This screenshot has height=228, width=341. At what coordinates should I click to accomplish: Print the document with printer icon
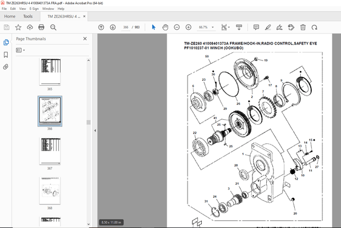tap(41, 27)
